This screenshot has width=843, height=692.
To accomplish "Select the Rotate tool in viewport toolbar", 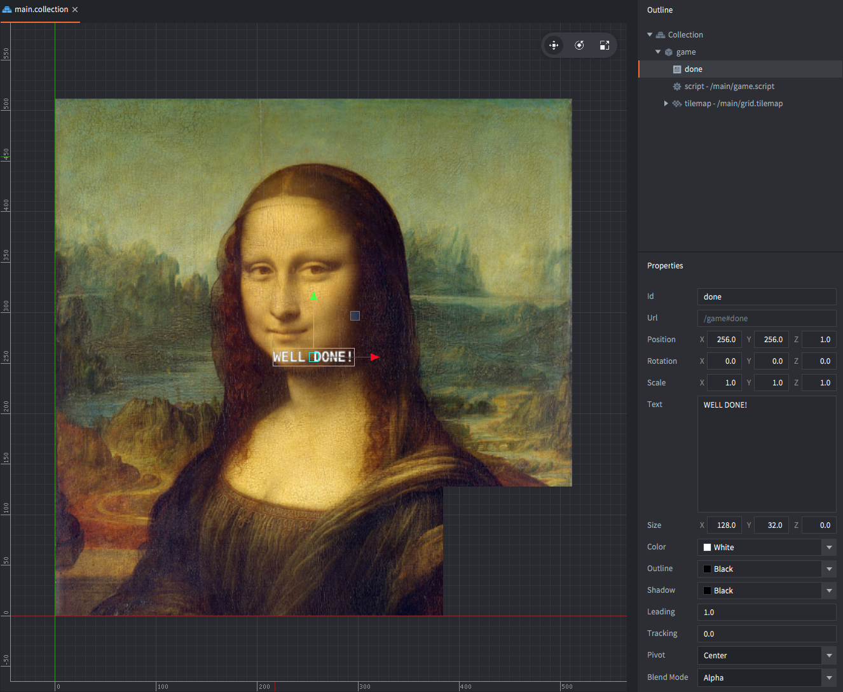I will click(x=579, y=45).
